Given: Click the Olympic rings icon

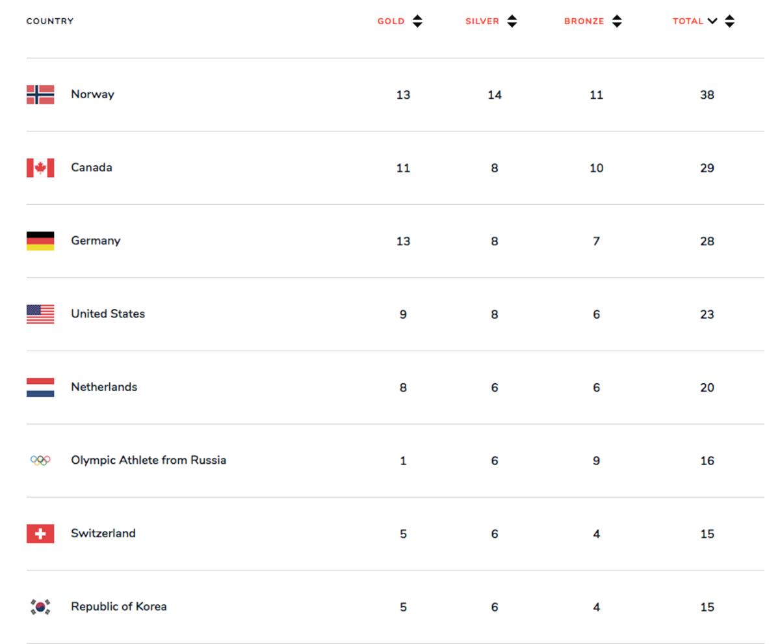Looking at the screenshot, I should 40,461.
